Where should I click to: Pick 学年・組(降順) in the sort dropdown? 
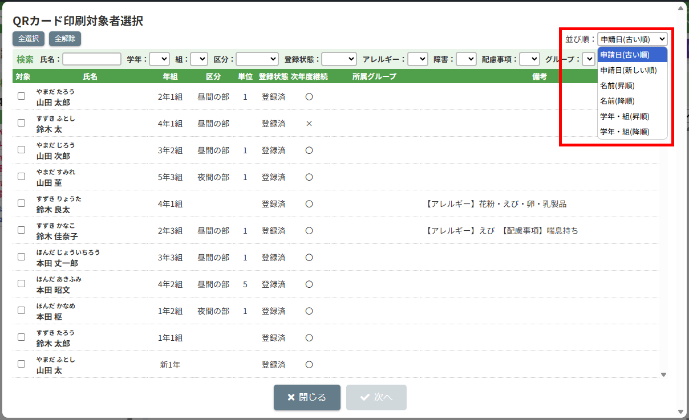pos(624,132)
